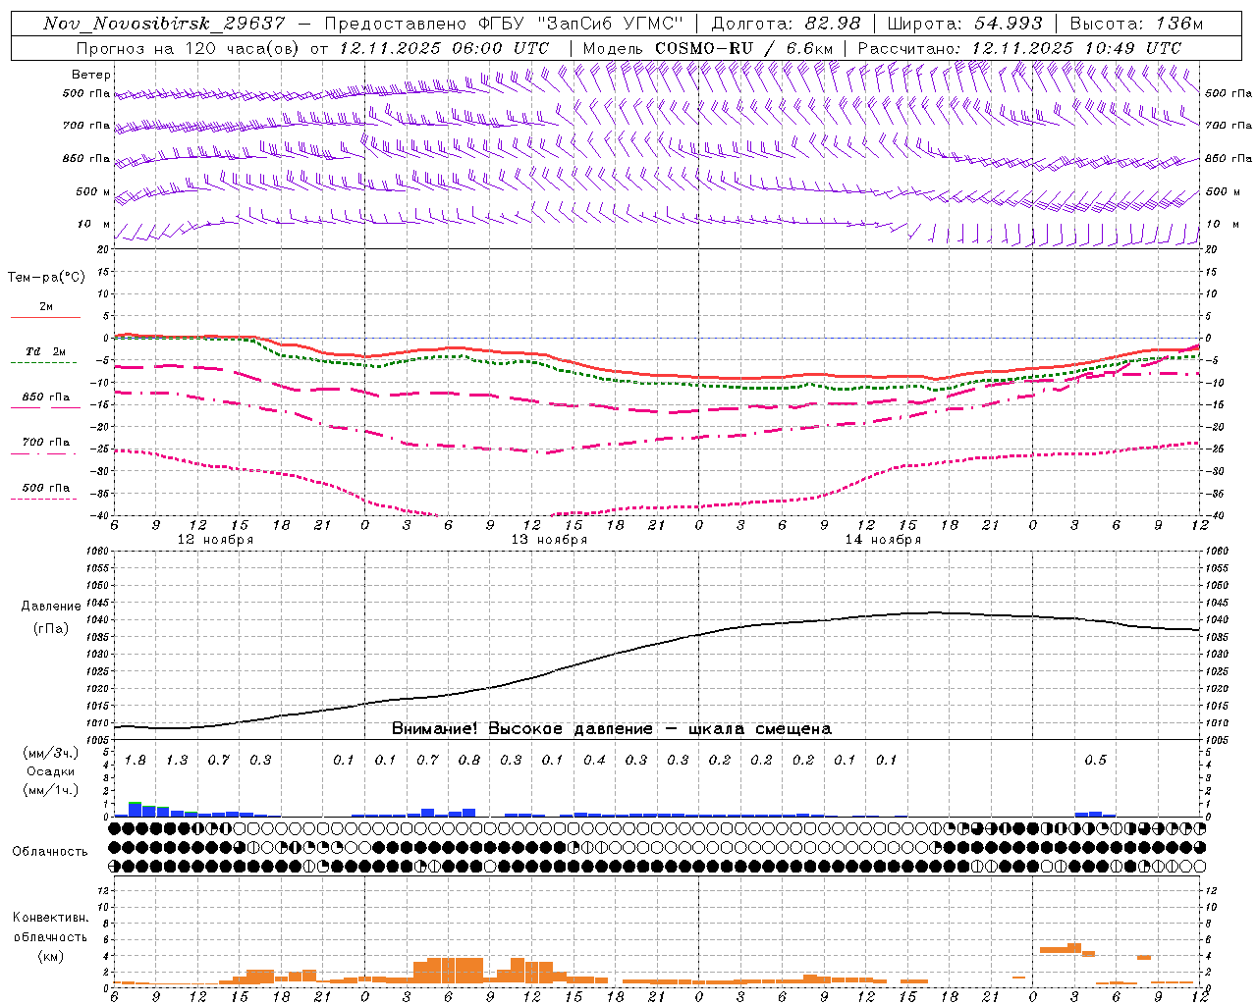The height and width of the screenshot is (1005, 1257).
Task: Click the 14 ноября date label
Action: point(883,540)
